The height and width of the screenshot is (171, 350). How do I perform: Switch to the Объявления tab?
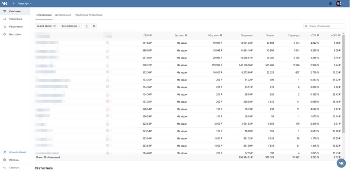(44, 15)
